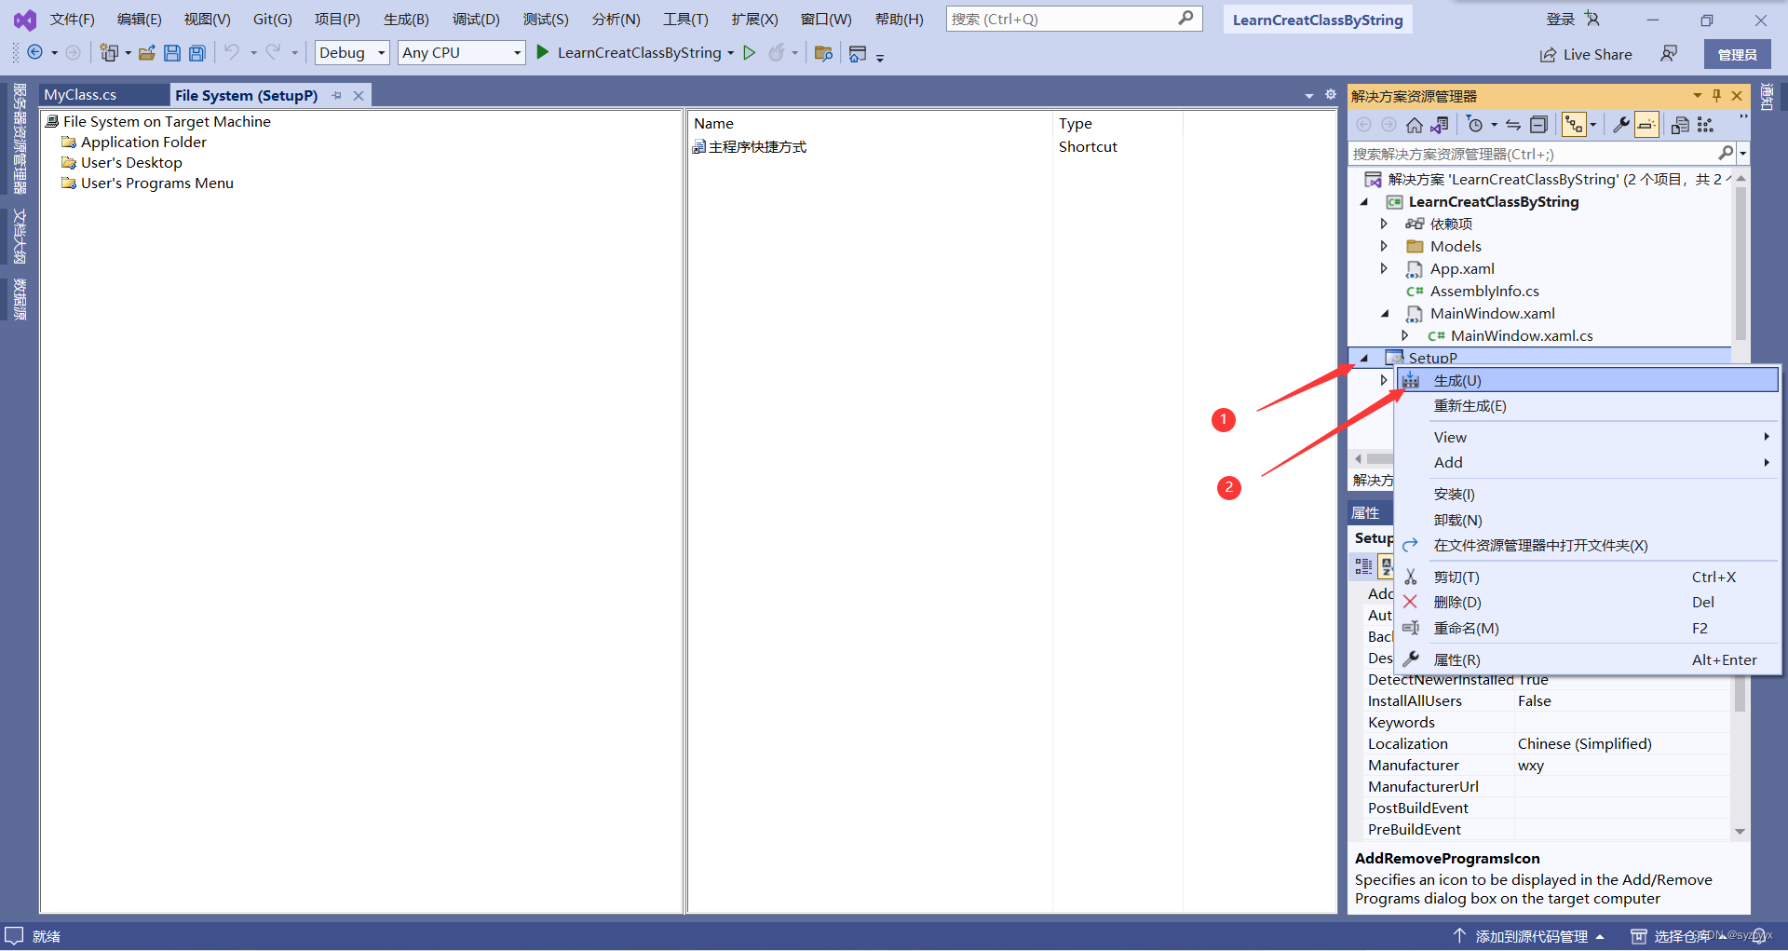Click the Localization property row
This screenshot has height=951, width=1788.
[x=1546, y=744]
